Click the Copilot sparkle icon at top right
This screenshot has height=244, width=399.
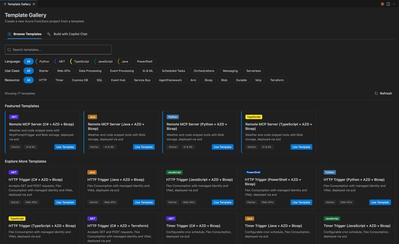tap(382, 4)
